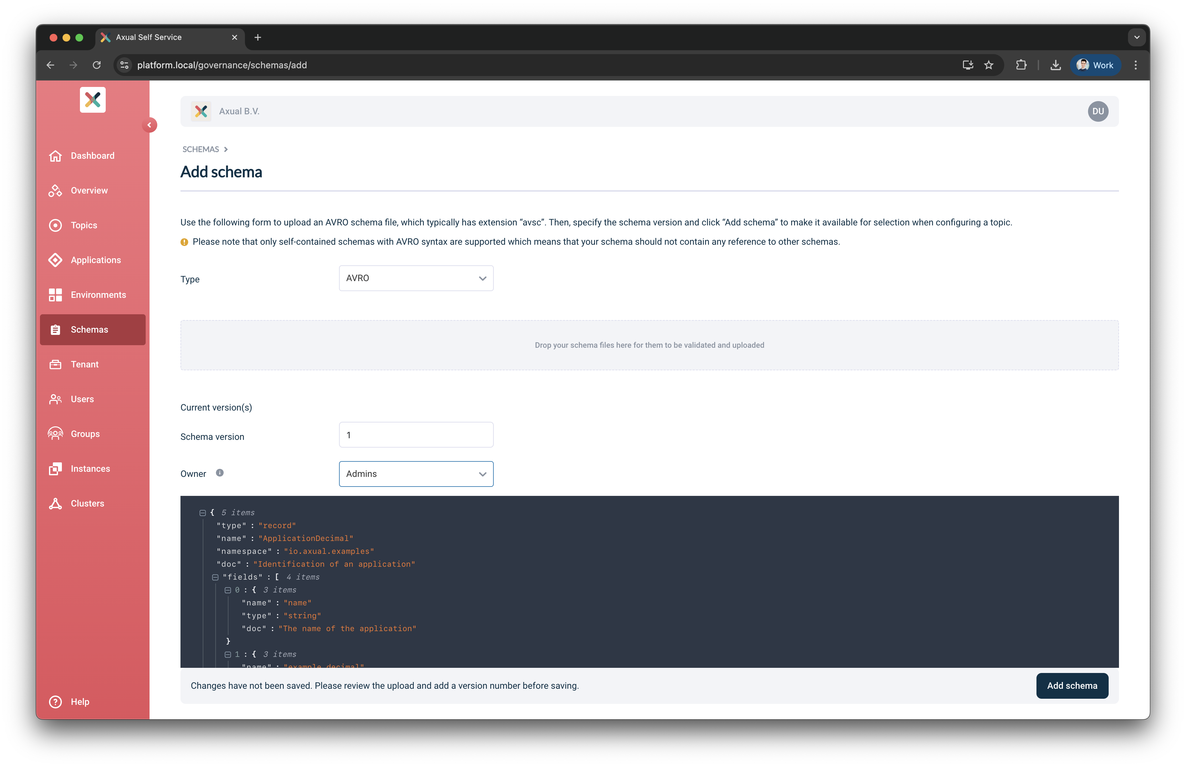Open the Type AVRO dropdown
This screenshot has width=1186, height=767.
[416, 278]
